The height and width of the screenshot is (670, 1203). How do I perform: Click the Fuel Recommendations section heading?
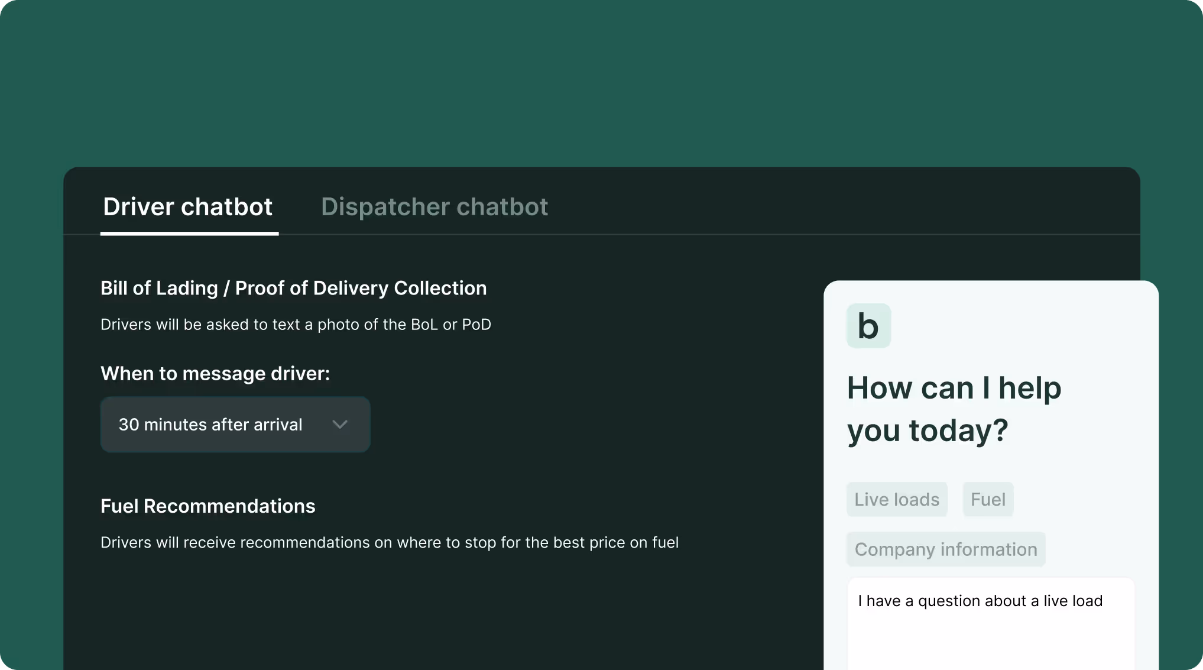pos(207,506)
